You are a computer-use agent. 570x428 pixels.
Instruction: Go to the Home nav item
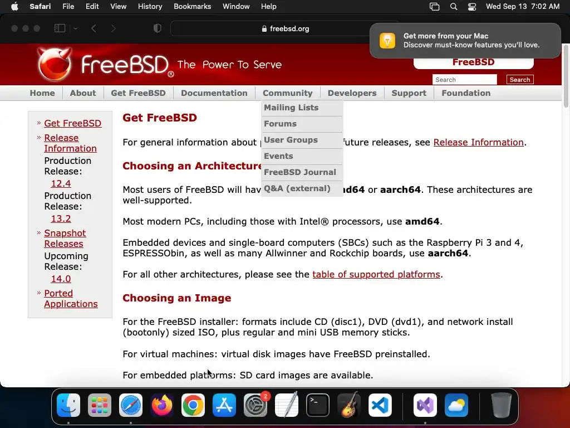point(42,93)
